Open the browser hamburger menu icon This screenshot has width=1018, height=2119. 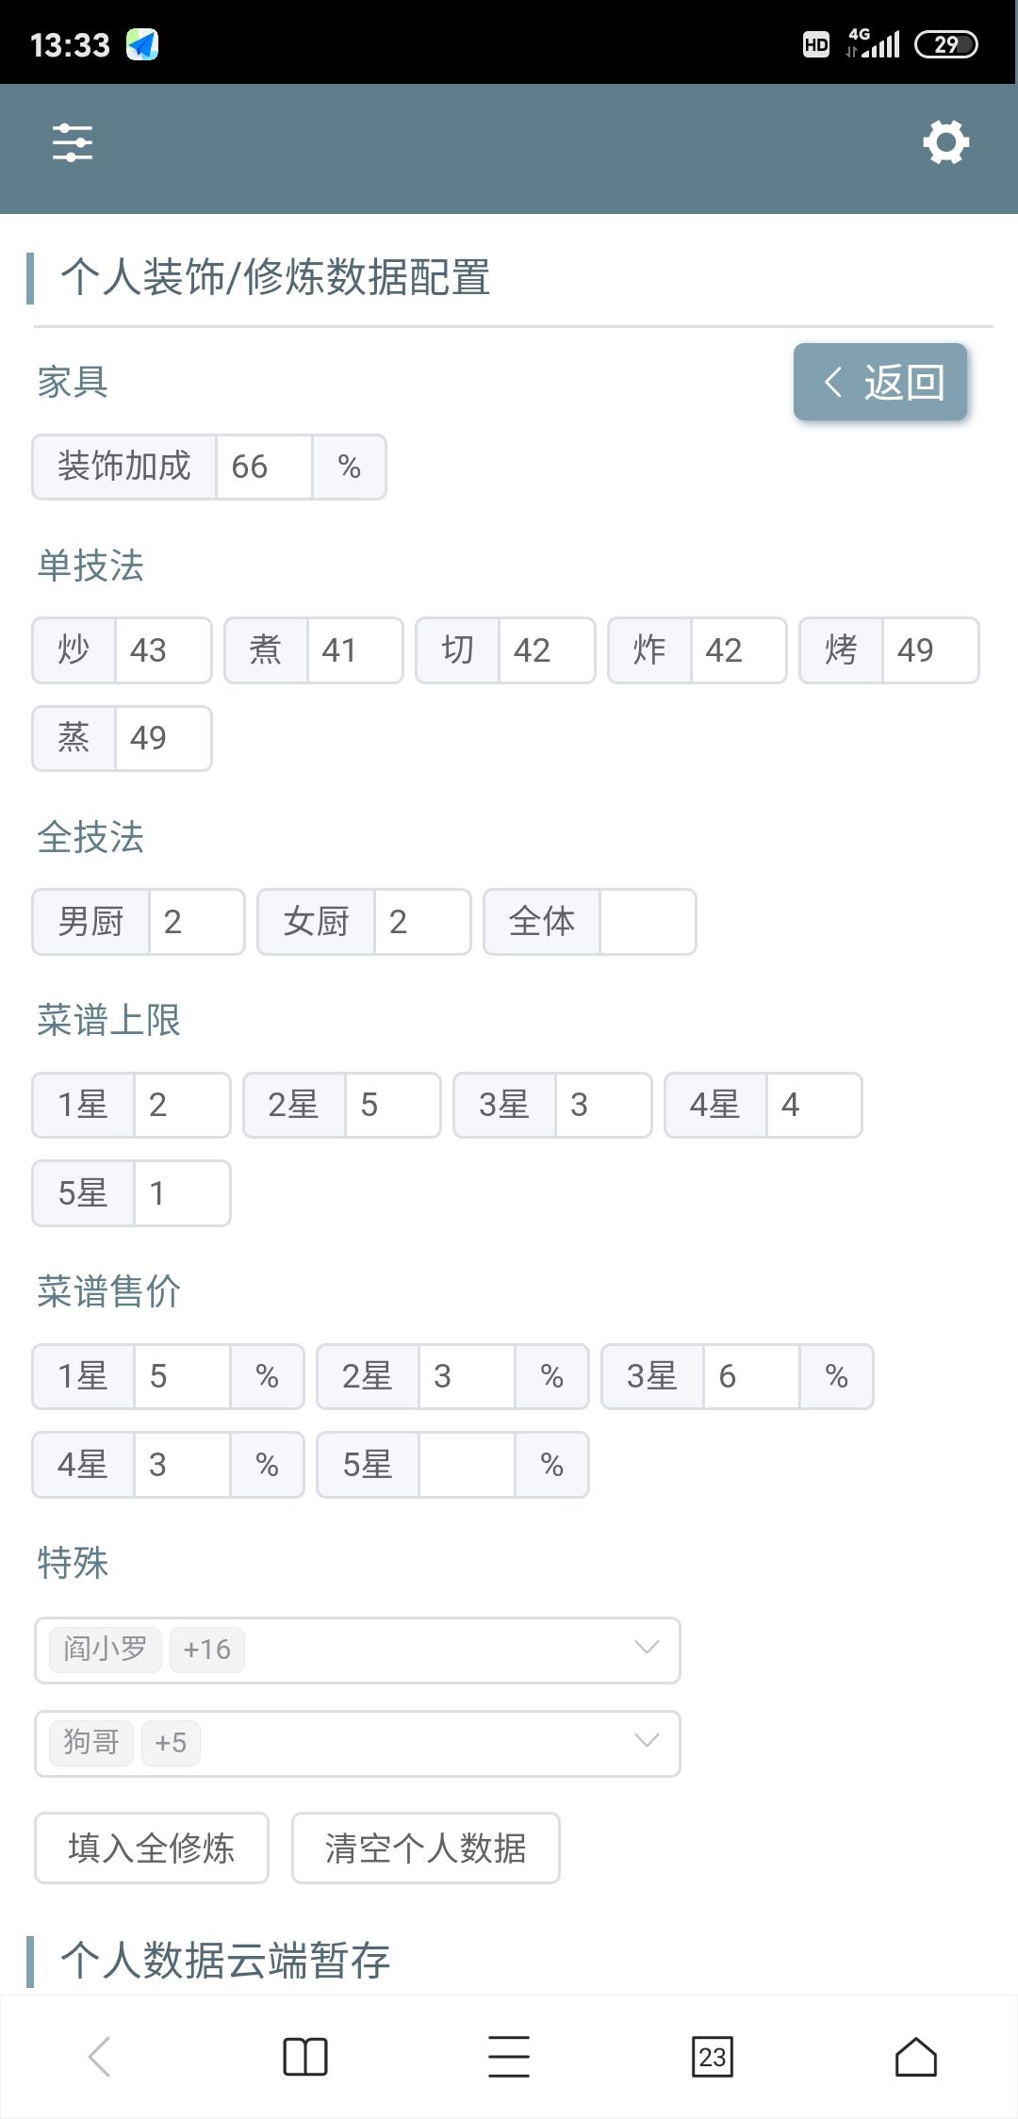click(x=509, y=2056)
